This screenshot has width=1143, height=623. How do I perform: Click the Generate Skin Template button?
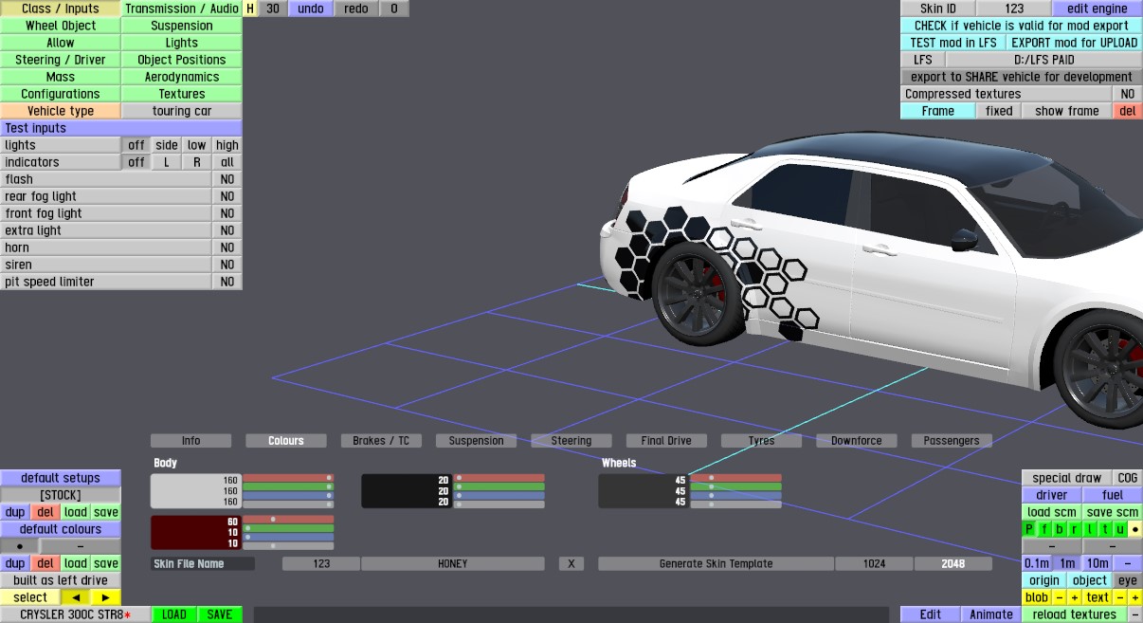(716, 563)
